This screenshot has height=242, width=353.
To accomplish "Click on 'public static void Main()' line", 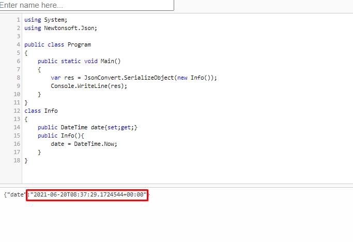I will pos(79,61).
